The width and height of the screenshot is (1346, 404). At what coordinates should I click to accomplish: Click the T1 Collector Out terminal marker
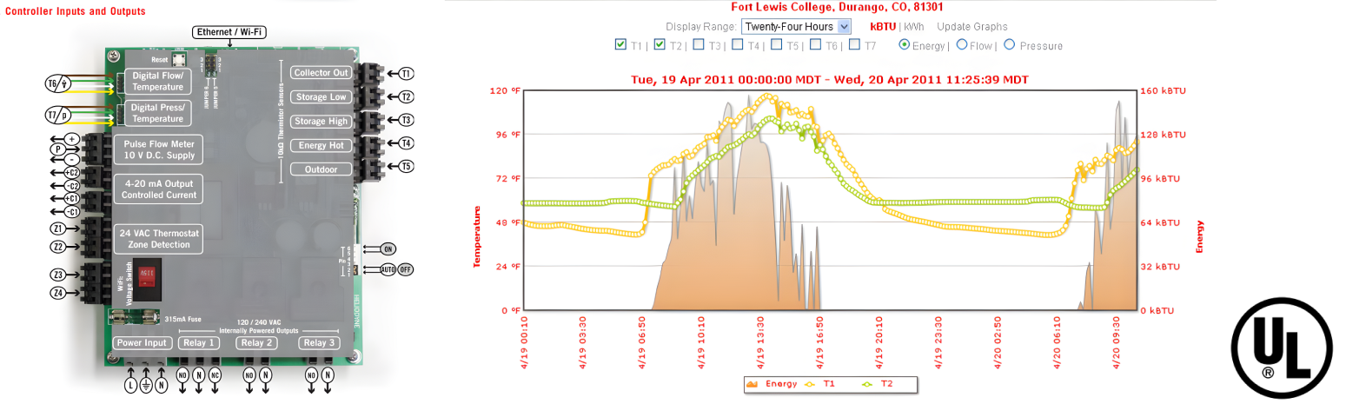(407, 74)
